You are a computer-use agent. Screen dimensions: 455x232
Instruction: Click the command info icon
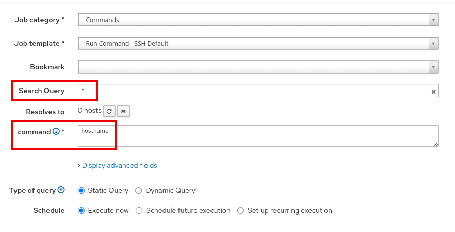click(56, 132)
